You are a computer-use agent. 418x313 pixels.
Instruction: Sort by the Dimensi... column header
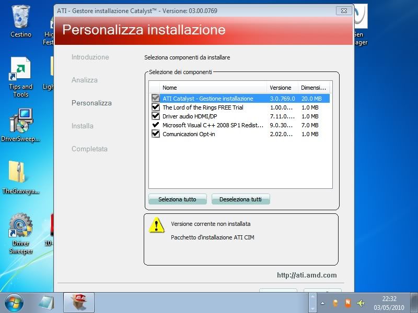(x=313, y=88)
